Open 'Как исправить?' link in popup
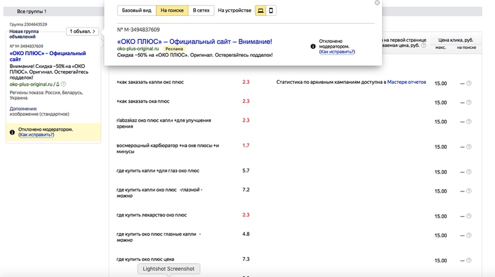This screenshot has height=277, width=495. (337, 51)
